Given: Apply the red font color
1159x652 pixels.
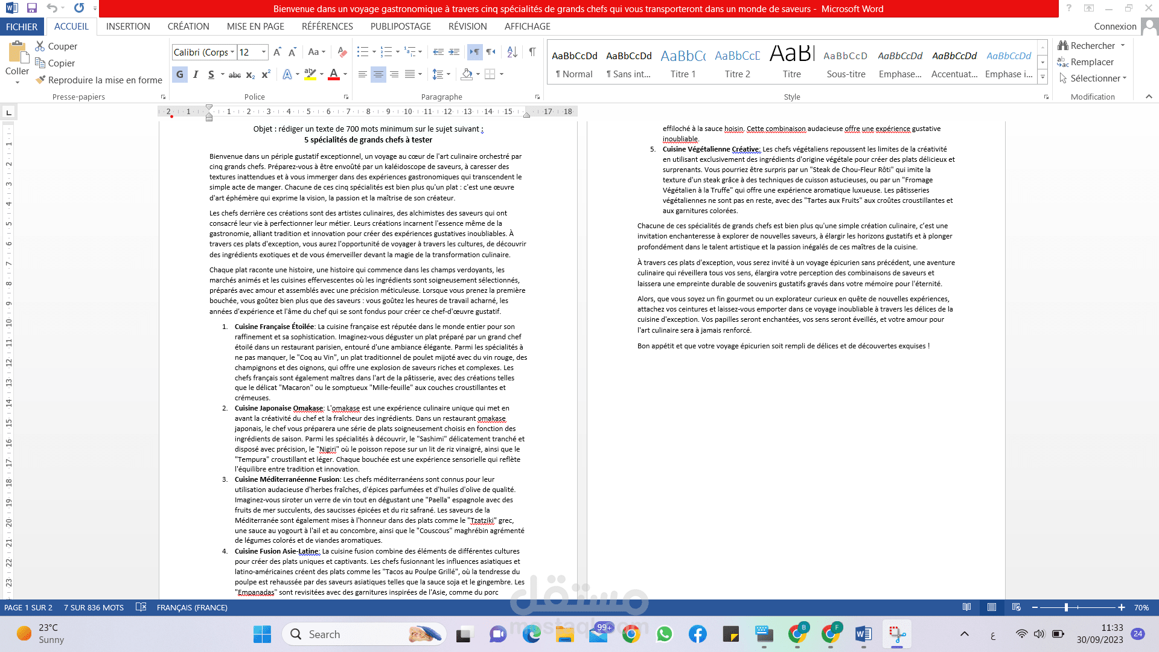Looking at the screenshot, I should 334,74.
